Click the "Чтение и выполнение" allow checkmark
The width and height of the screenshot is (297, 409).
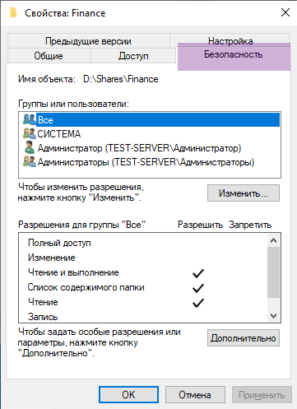pos(198,273)
